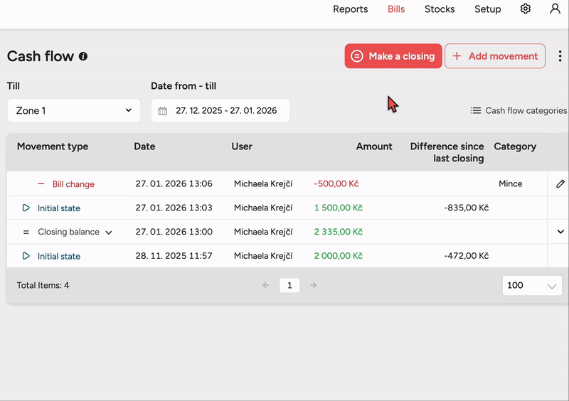Click the calendar icon in date field
This screenshot has width=569, height=401.
163,111
